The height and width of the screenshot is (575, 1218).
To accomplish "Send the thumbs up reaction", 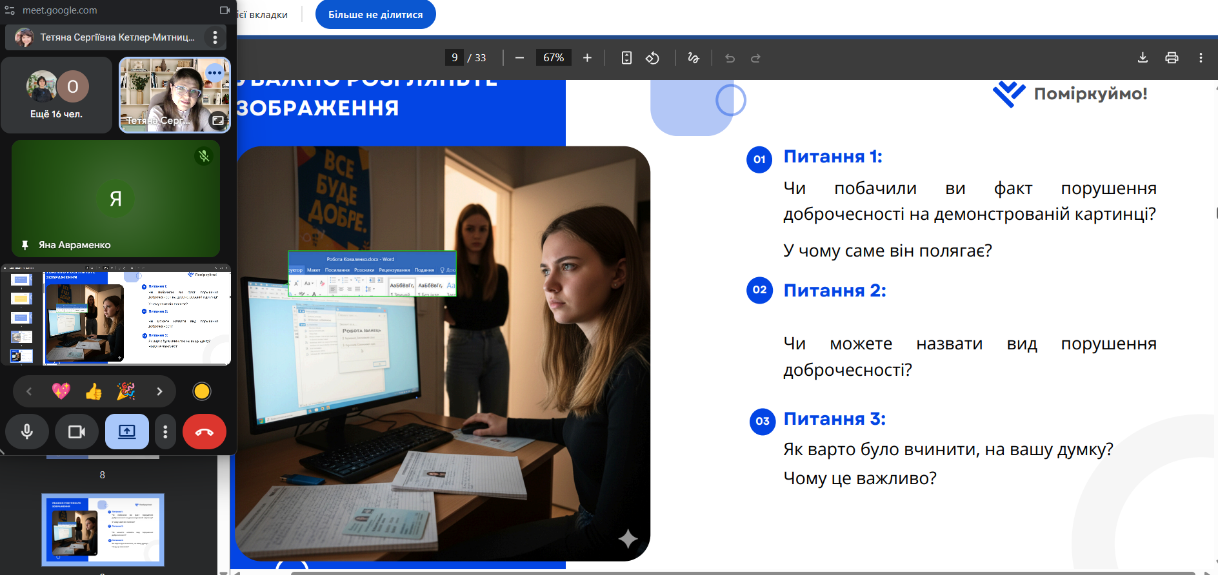I will (94, 391).
